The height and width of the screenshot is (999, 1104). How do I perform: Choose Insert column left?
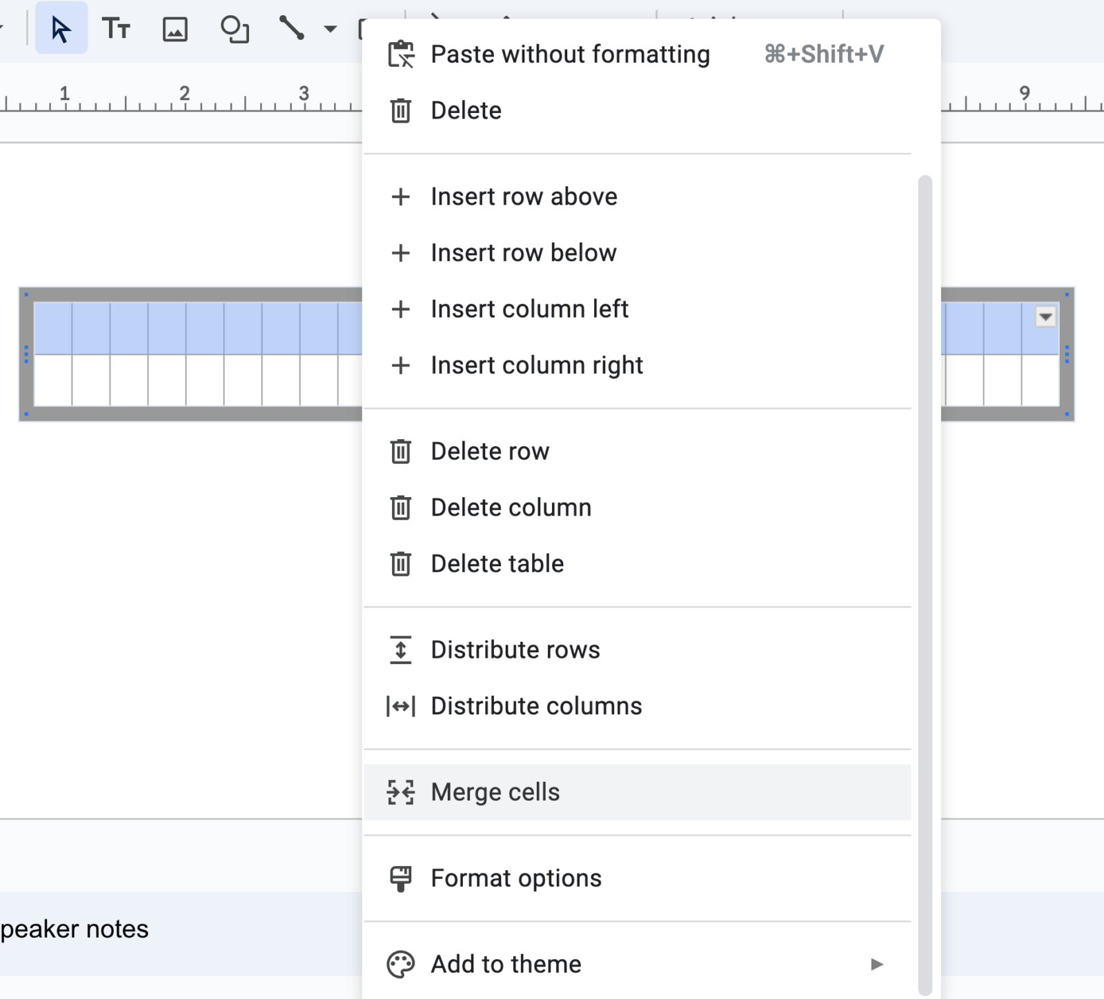click(x=637, y=309)
